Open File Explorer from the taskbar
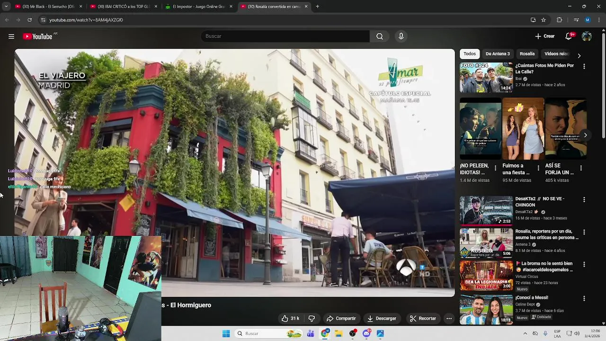This screenshot has width=606, height=341. [339, 334]
